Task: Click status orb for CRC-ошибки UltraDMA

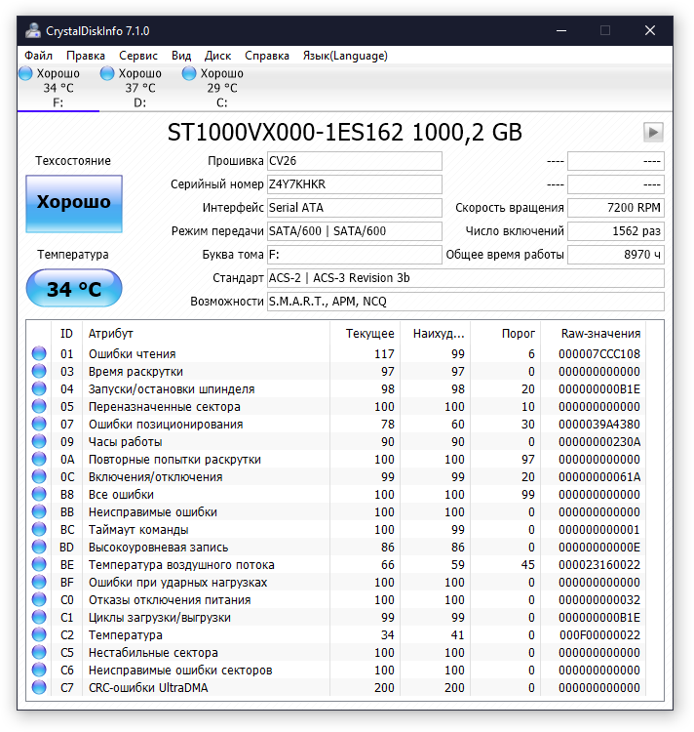Action: pos(39,688)
